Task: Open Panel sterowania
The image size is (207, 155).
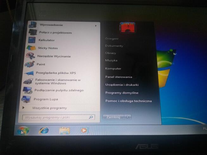Action: tap(119, 77)
